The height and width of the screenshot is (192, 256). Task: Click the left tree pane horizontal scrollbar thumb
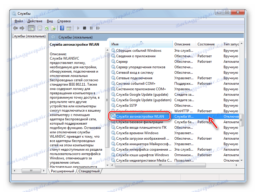pos(31,171)
